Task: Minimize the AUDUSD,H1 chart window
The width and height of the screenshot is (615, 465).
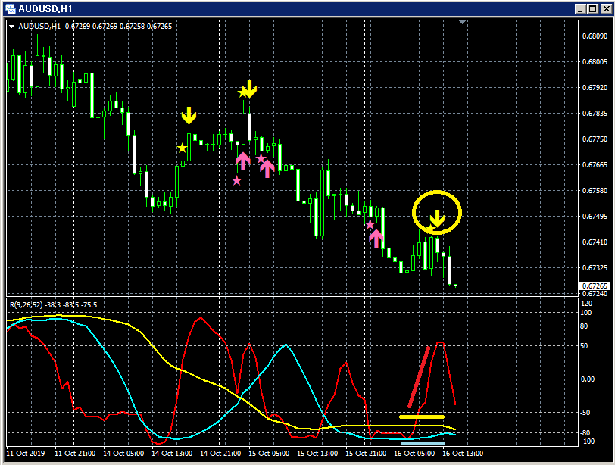Action: tap(580, 9)
